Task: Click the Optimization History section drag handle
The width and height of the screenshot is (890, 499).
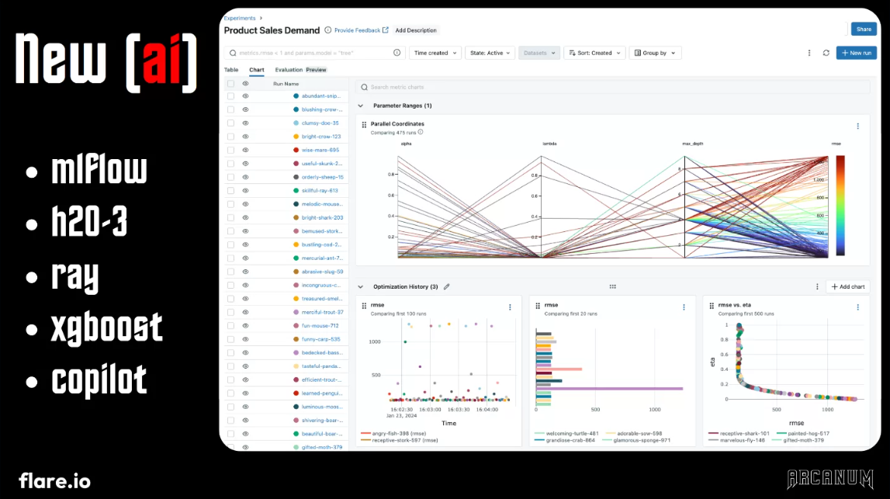Action: click(x=612, y=286)
